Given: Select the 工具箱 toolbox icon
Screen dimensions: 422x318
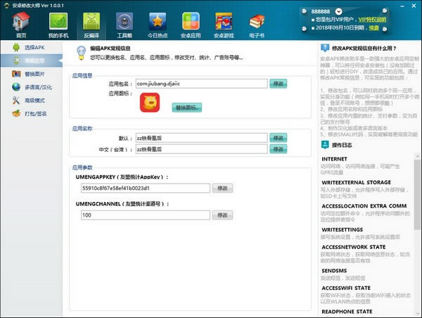Looking at the screenshot, I should point(124,25).
